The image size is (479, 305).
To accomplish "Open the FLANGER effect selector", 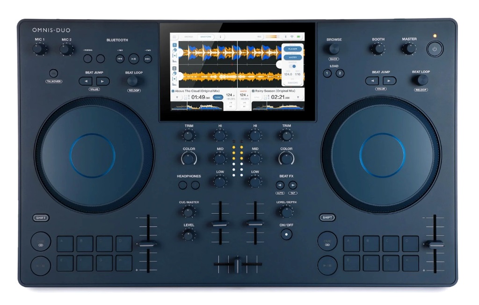I will tap(292, 49).
